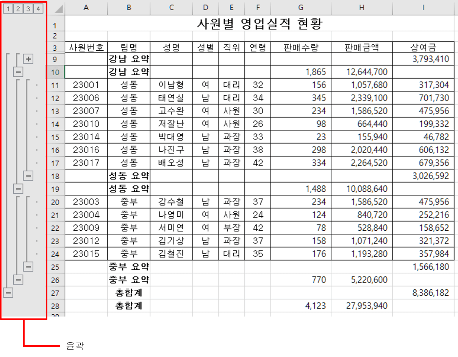The width and height of the screenshot is (458, 357).
Task: Collapse 중부 detail rows with minus beside row 25
Action: click(29, 267)
